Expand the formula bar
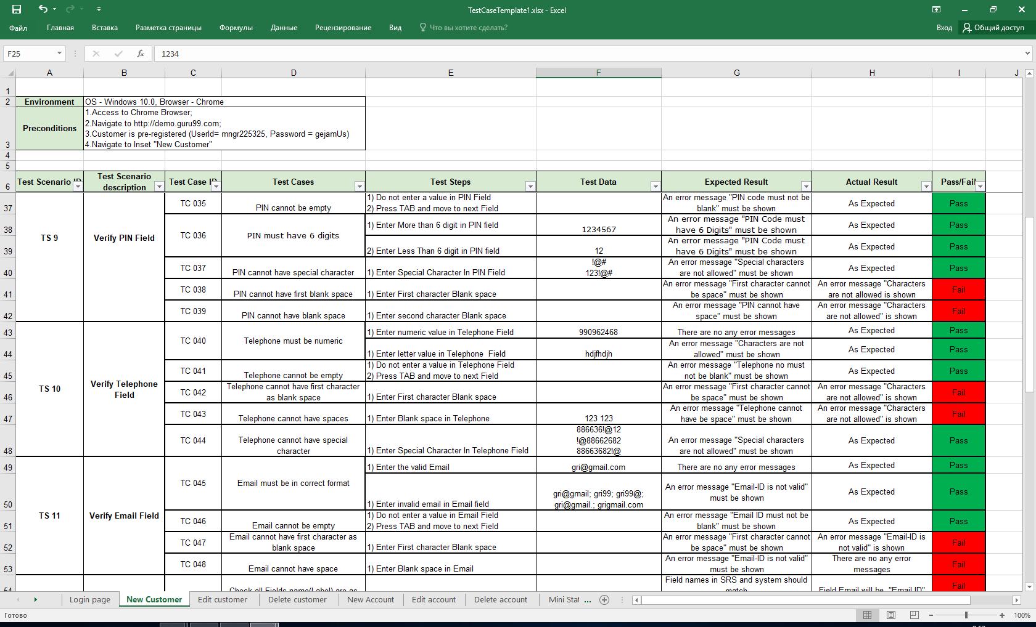 tap(1027, 54)
